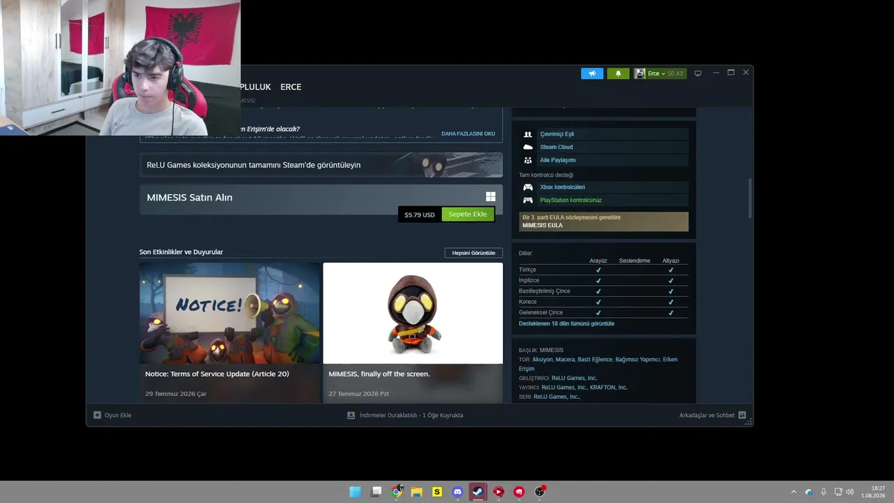The image size is (894, 503).
Task: Launch Chrome from the taskbar
Action: coord(397,492)
